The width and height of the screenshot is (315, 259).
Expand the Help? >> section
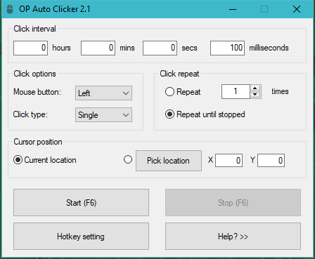pyautogui.click(x=233, y=237)
